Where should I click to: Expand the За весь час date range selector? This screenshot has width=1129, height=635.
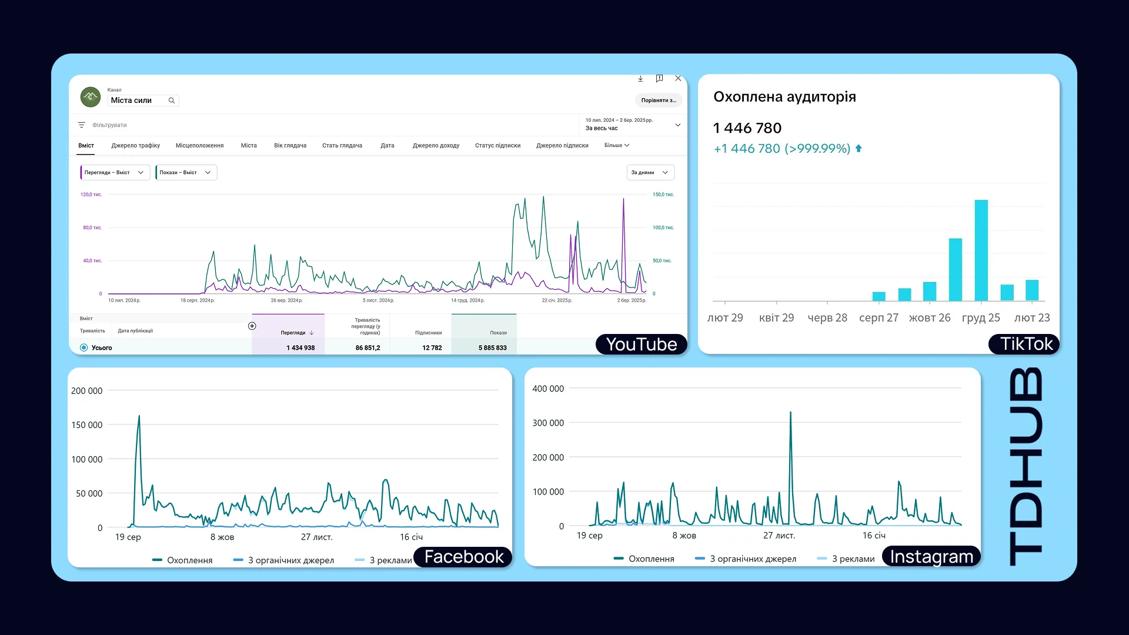[633, 124]
